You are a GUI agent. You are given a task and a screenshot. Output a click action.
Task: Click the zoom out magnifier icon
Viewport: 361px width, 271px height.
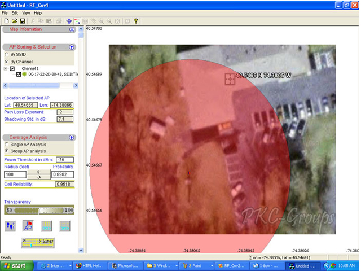click(x=109, y=21)
